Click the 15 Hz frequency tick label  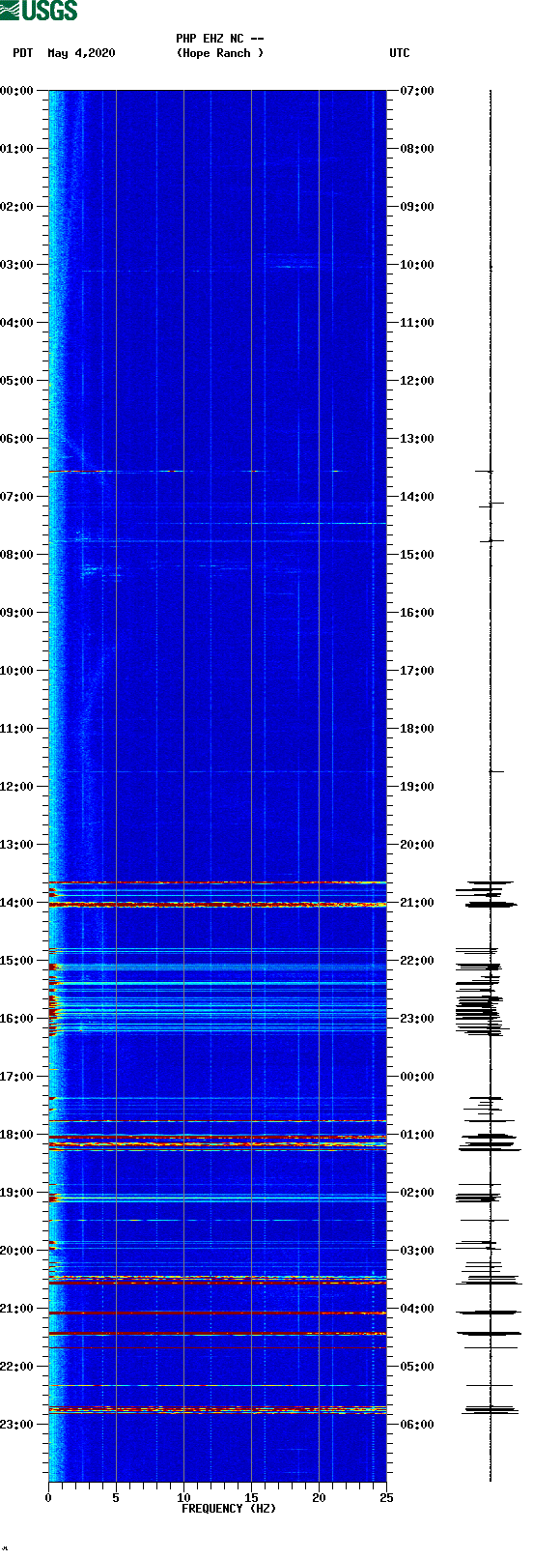coord(251,1498)
